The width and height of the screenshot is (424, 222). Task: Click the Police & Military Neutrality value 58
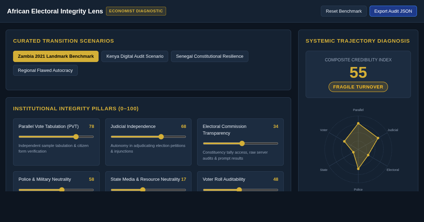(x=92, y=179)
